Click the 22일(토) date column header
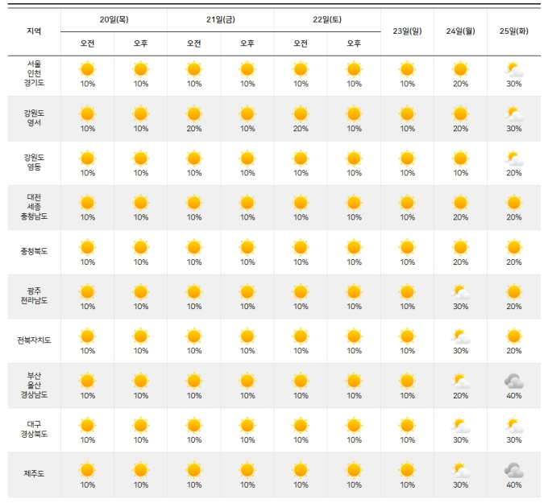Viewport: 548px width, 503px height. pyautogui.click(x=327, y=19)
